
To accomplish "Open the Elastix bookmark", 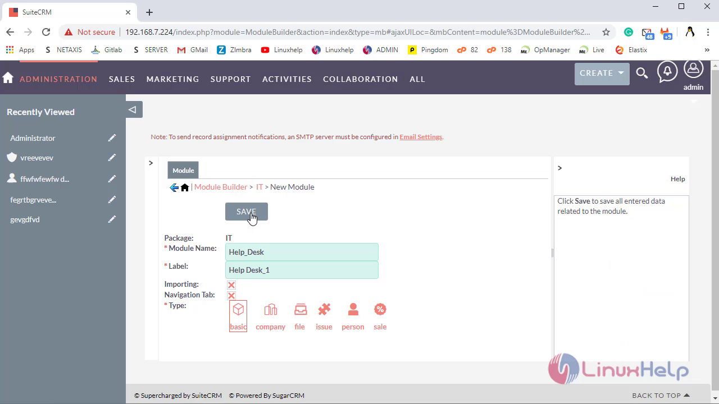I will click(x=631, y=50).
